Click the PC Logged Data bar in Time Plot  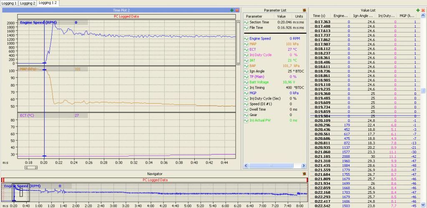pyautogui.click(x=127, y=16)
